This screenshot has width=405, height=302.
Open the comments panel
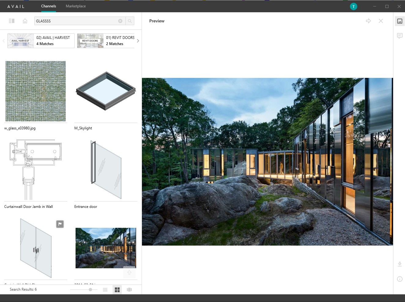tap(399, 36)
